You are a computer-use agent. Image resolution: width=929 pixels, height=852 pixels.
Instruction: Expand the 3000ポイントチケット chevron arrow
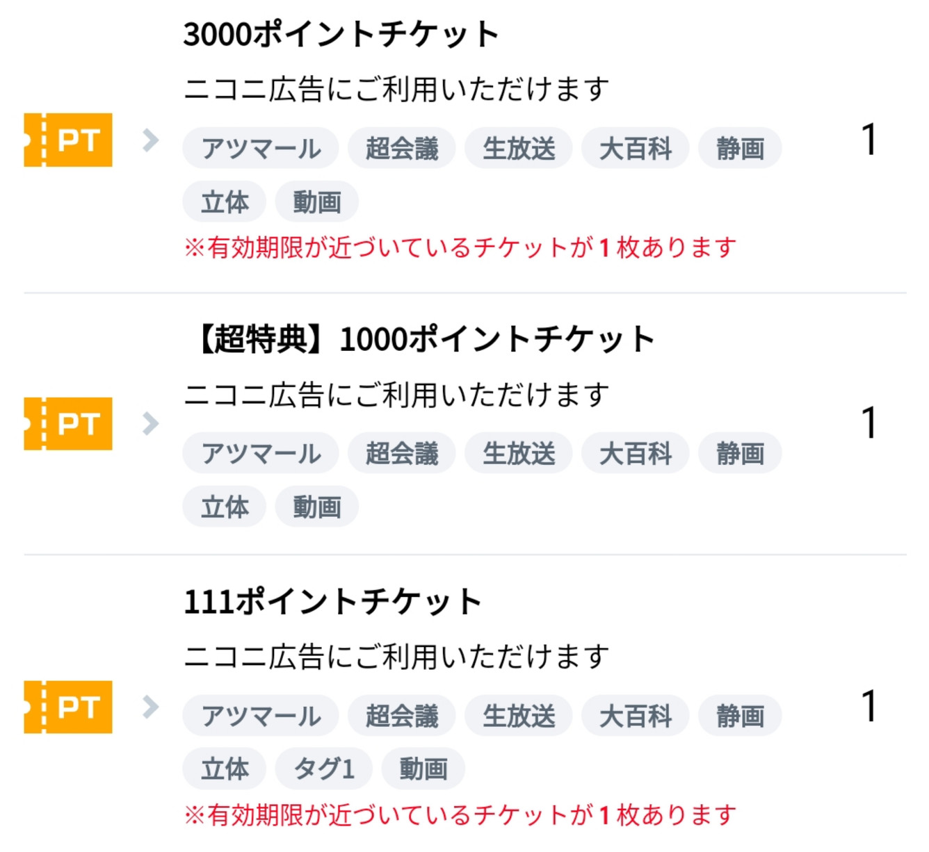click(150, 140)
